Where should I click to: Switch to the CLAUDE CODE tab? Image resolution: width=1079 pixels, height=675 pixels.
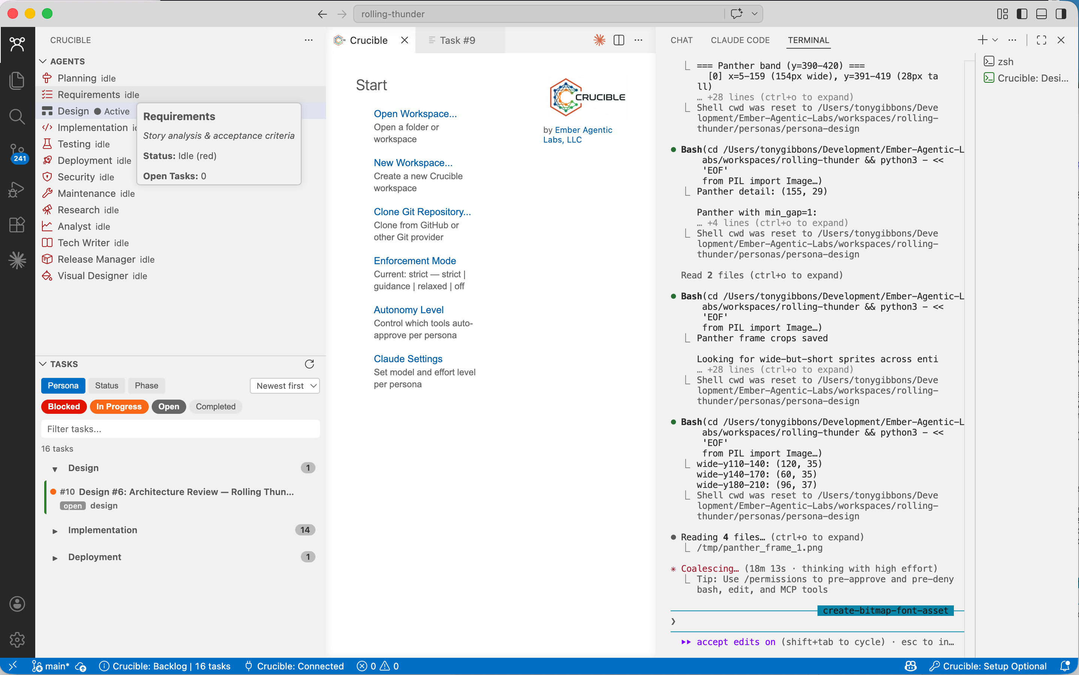(x=740, y=40)
